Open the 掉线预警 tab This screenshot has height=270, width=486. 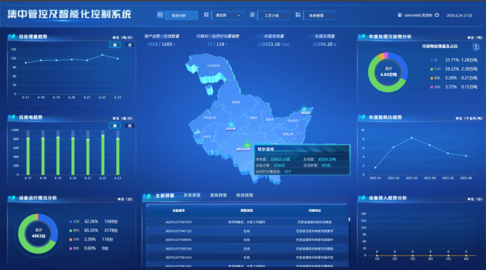click(x=244, y=195)
